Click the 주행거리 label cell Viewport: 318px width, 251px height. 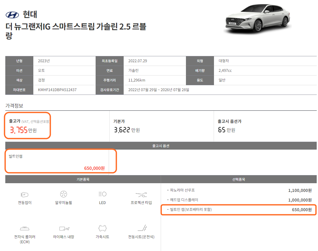click(110, 80)
